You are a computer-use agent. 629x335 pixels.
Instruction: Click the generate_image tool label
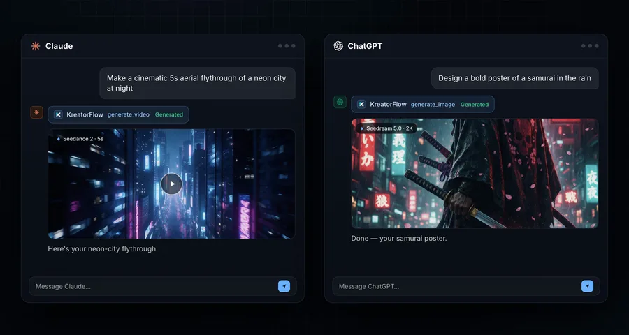pos(433,105)
